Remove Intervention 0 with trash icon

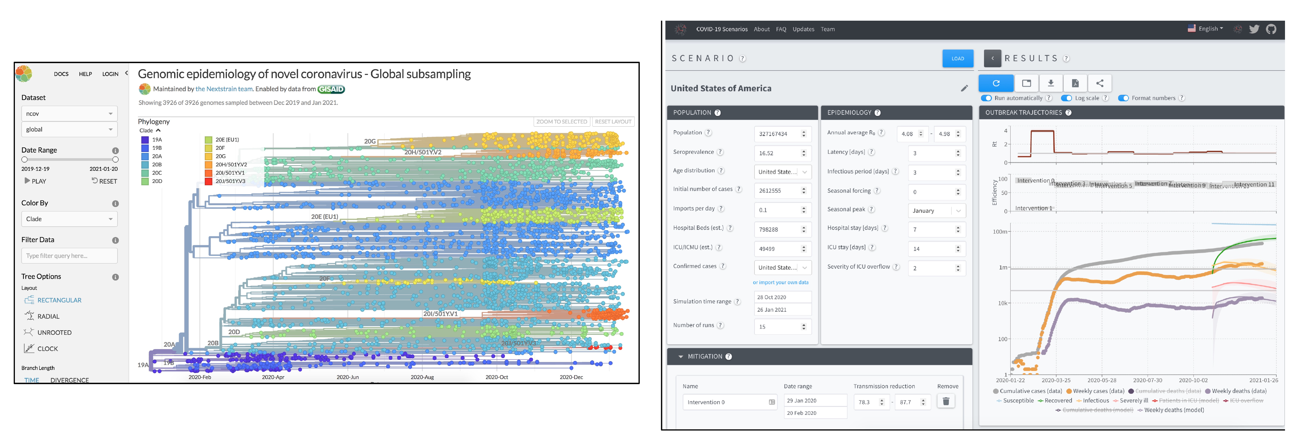[946, 401]
